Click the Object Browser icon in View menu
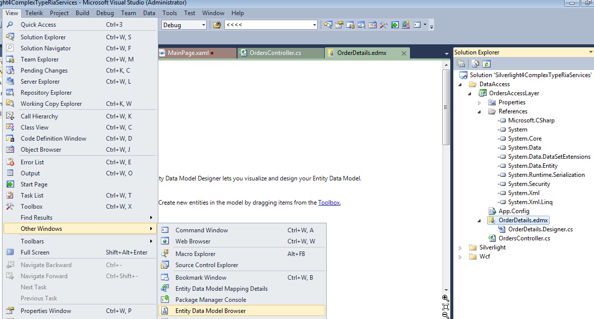This screenshot has height=319, width=594. pos(10,150)
